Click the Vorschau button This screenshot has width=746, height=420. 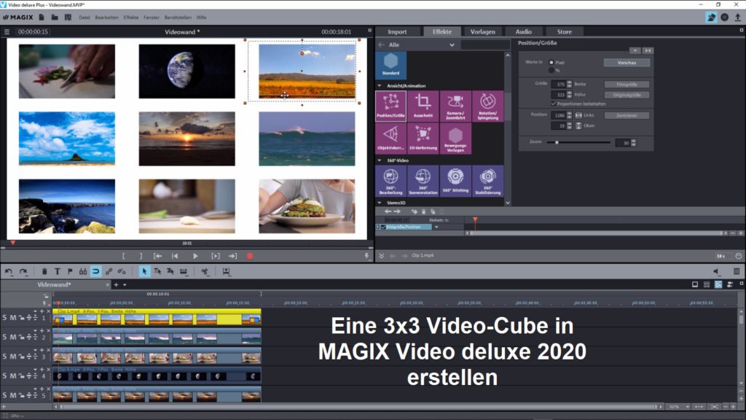pos(627,63)
